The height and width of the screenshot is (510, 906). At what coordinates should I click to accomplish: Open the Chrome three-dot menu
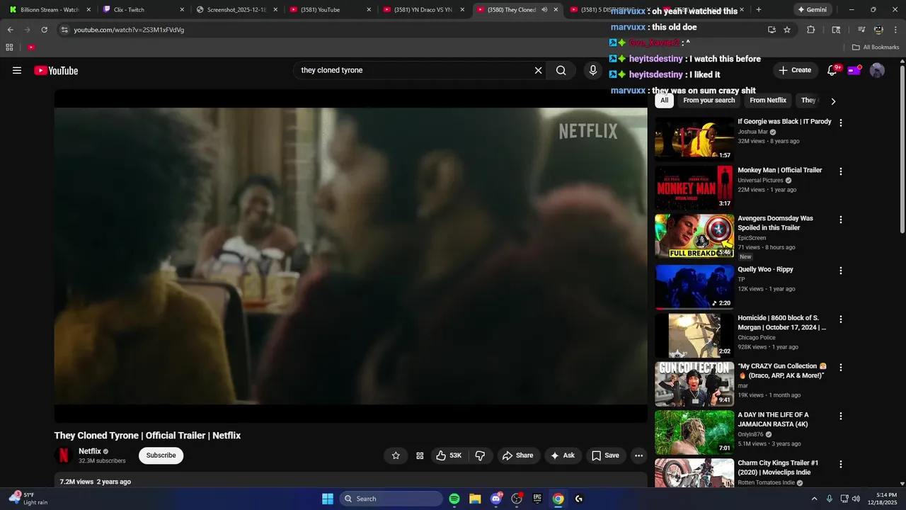897,30
